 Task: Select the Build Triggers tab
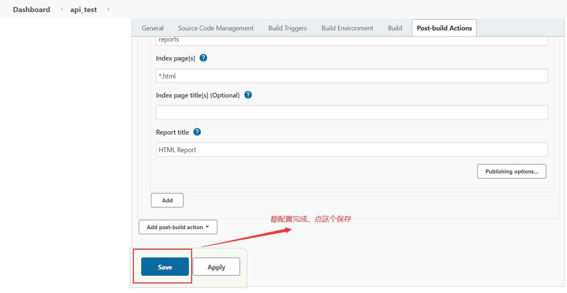288,28
